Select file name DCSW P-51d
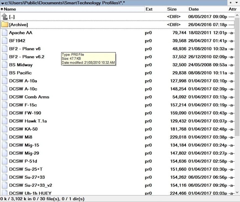The image size is (240, 202). click(23, 161)
